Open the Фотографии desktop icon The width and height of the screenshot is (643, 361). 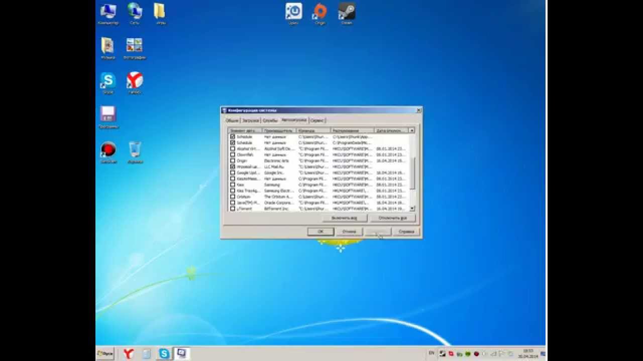(x=135, y=48)
